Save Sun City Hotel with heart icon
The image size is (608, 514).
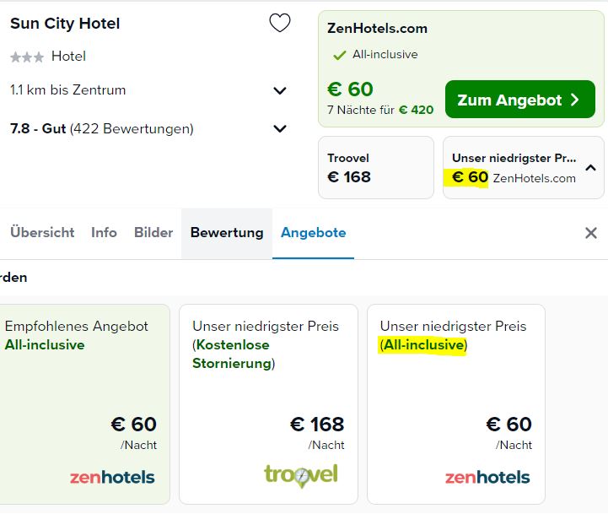click(280, 23)
